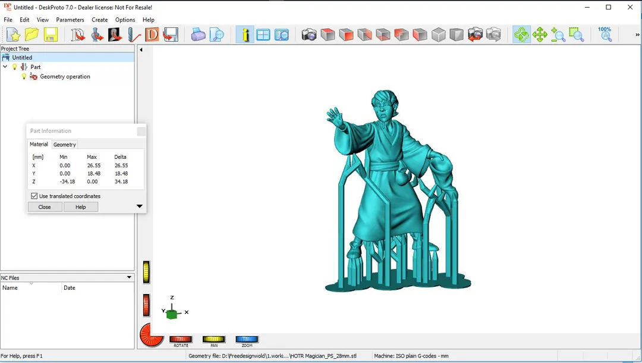The width and height of the screenshot is (642, 363).
Task: Switch to the Geometry tab
Action: coord(64,145)
